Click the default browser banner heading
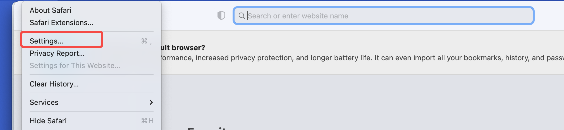 [183, 48]
